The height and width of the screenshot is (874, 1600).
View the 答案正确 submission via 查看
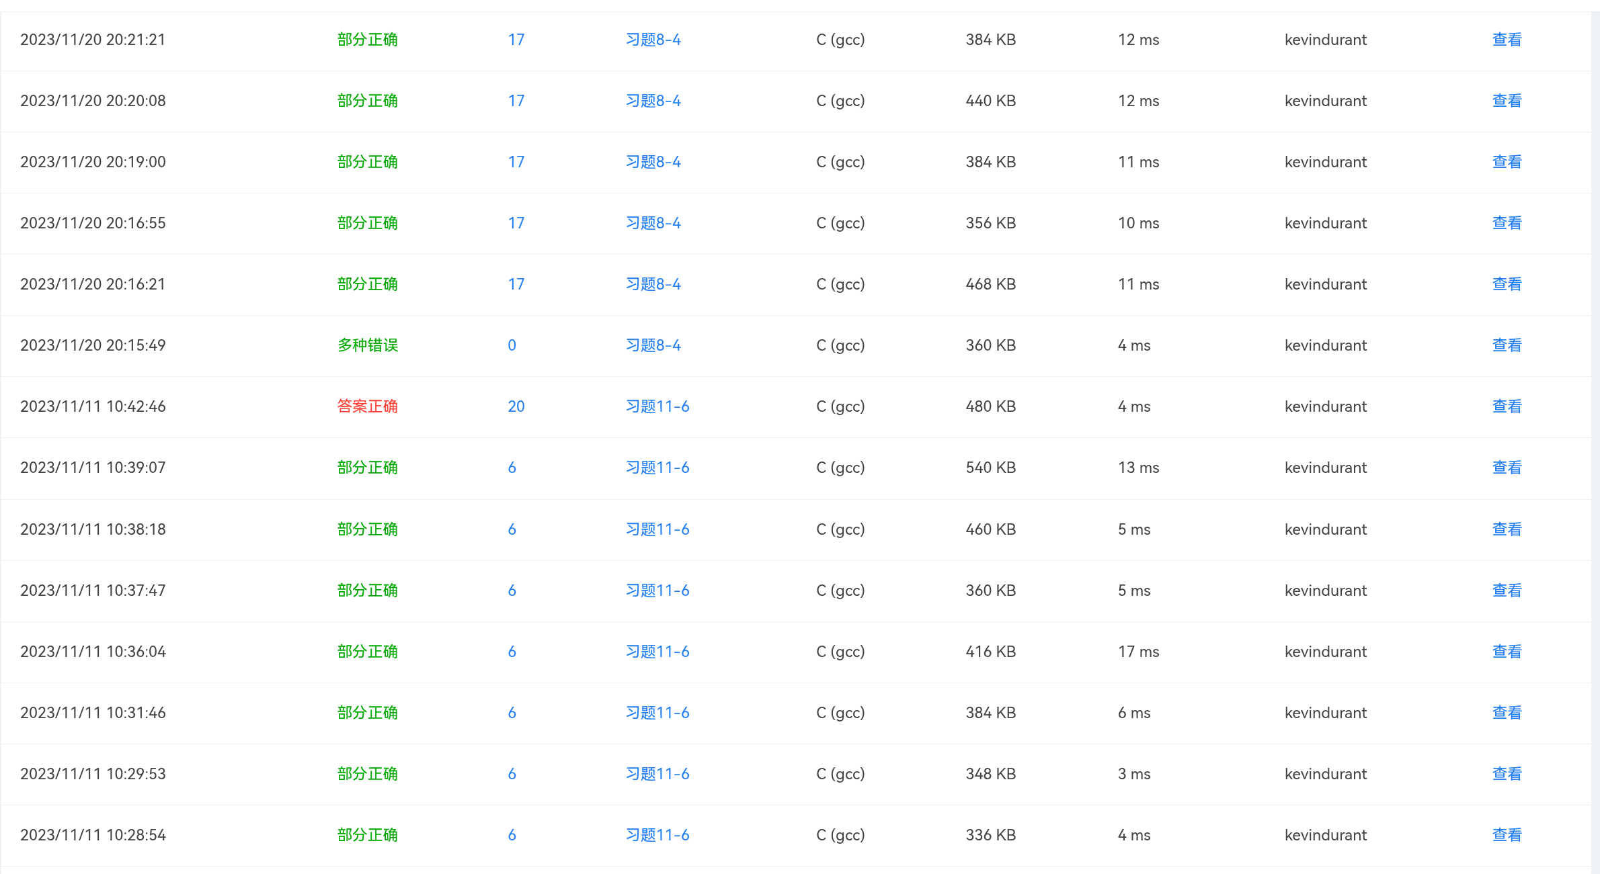pyautogui.click(x=1507, y=406)
